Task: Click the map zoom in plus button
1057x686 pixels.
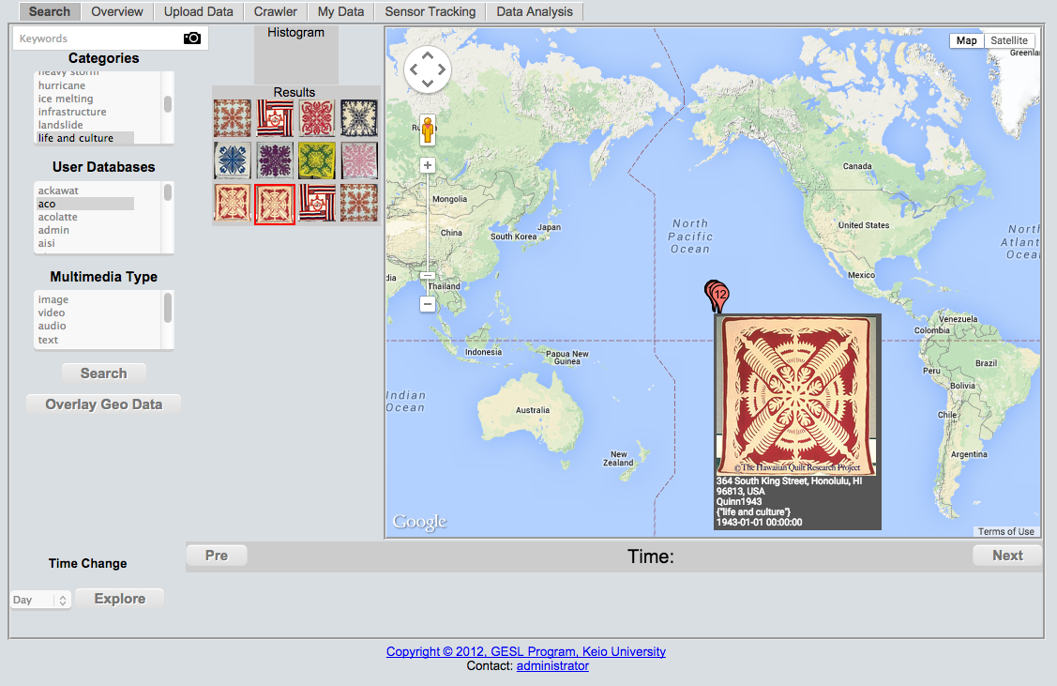Action: [428, 165]
